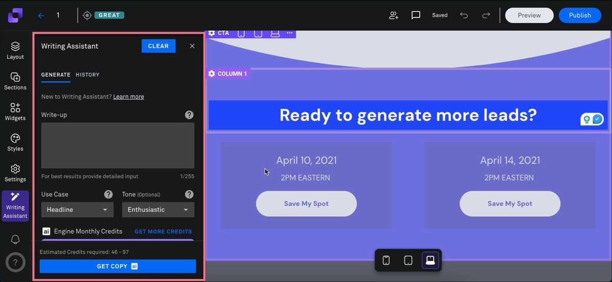Open the add collaborator icon
612x282 pixels.
tap(394, 15)
